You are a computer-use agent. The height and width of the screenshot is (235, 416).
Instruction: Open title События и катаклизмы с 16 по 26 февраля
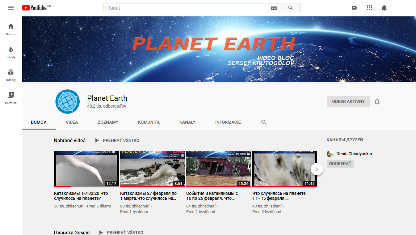212,196
